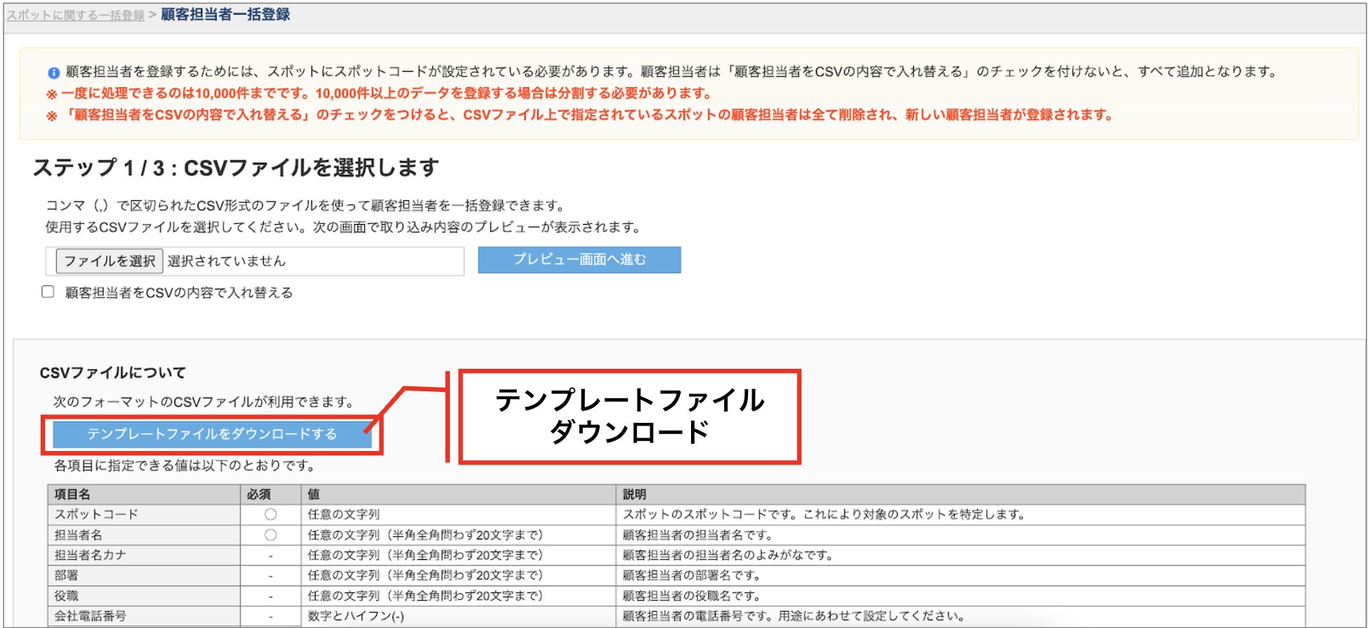Click the 値 column header
This screenshot has width=1368, height=628.
tap(458, 495)
